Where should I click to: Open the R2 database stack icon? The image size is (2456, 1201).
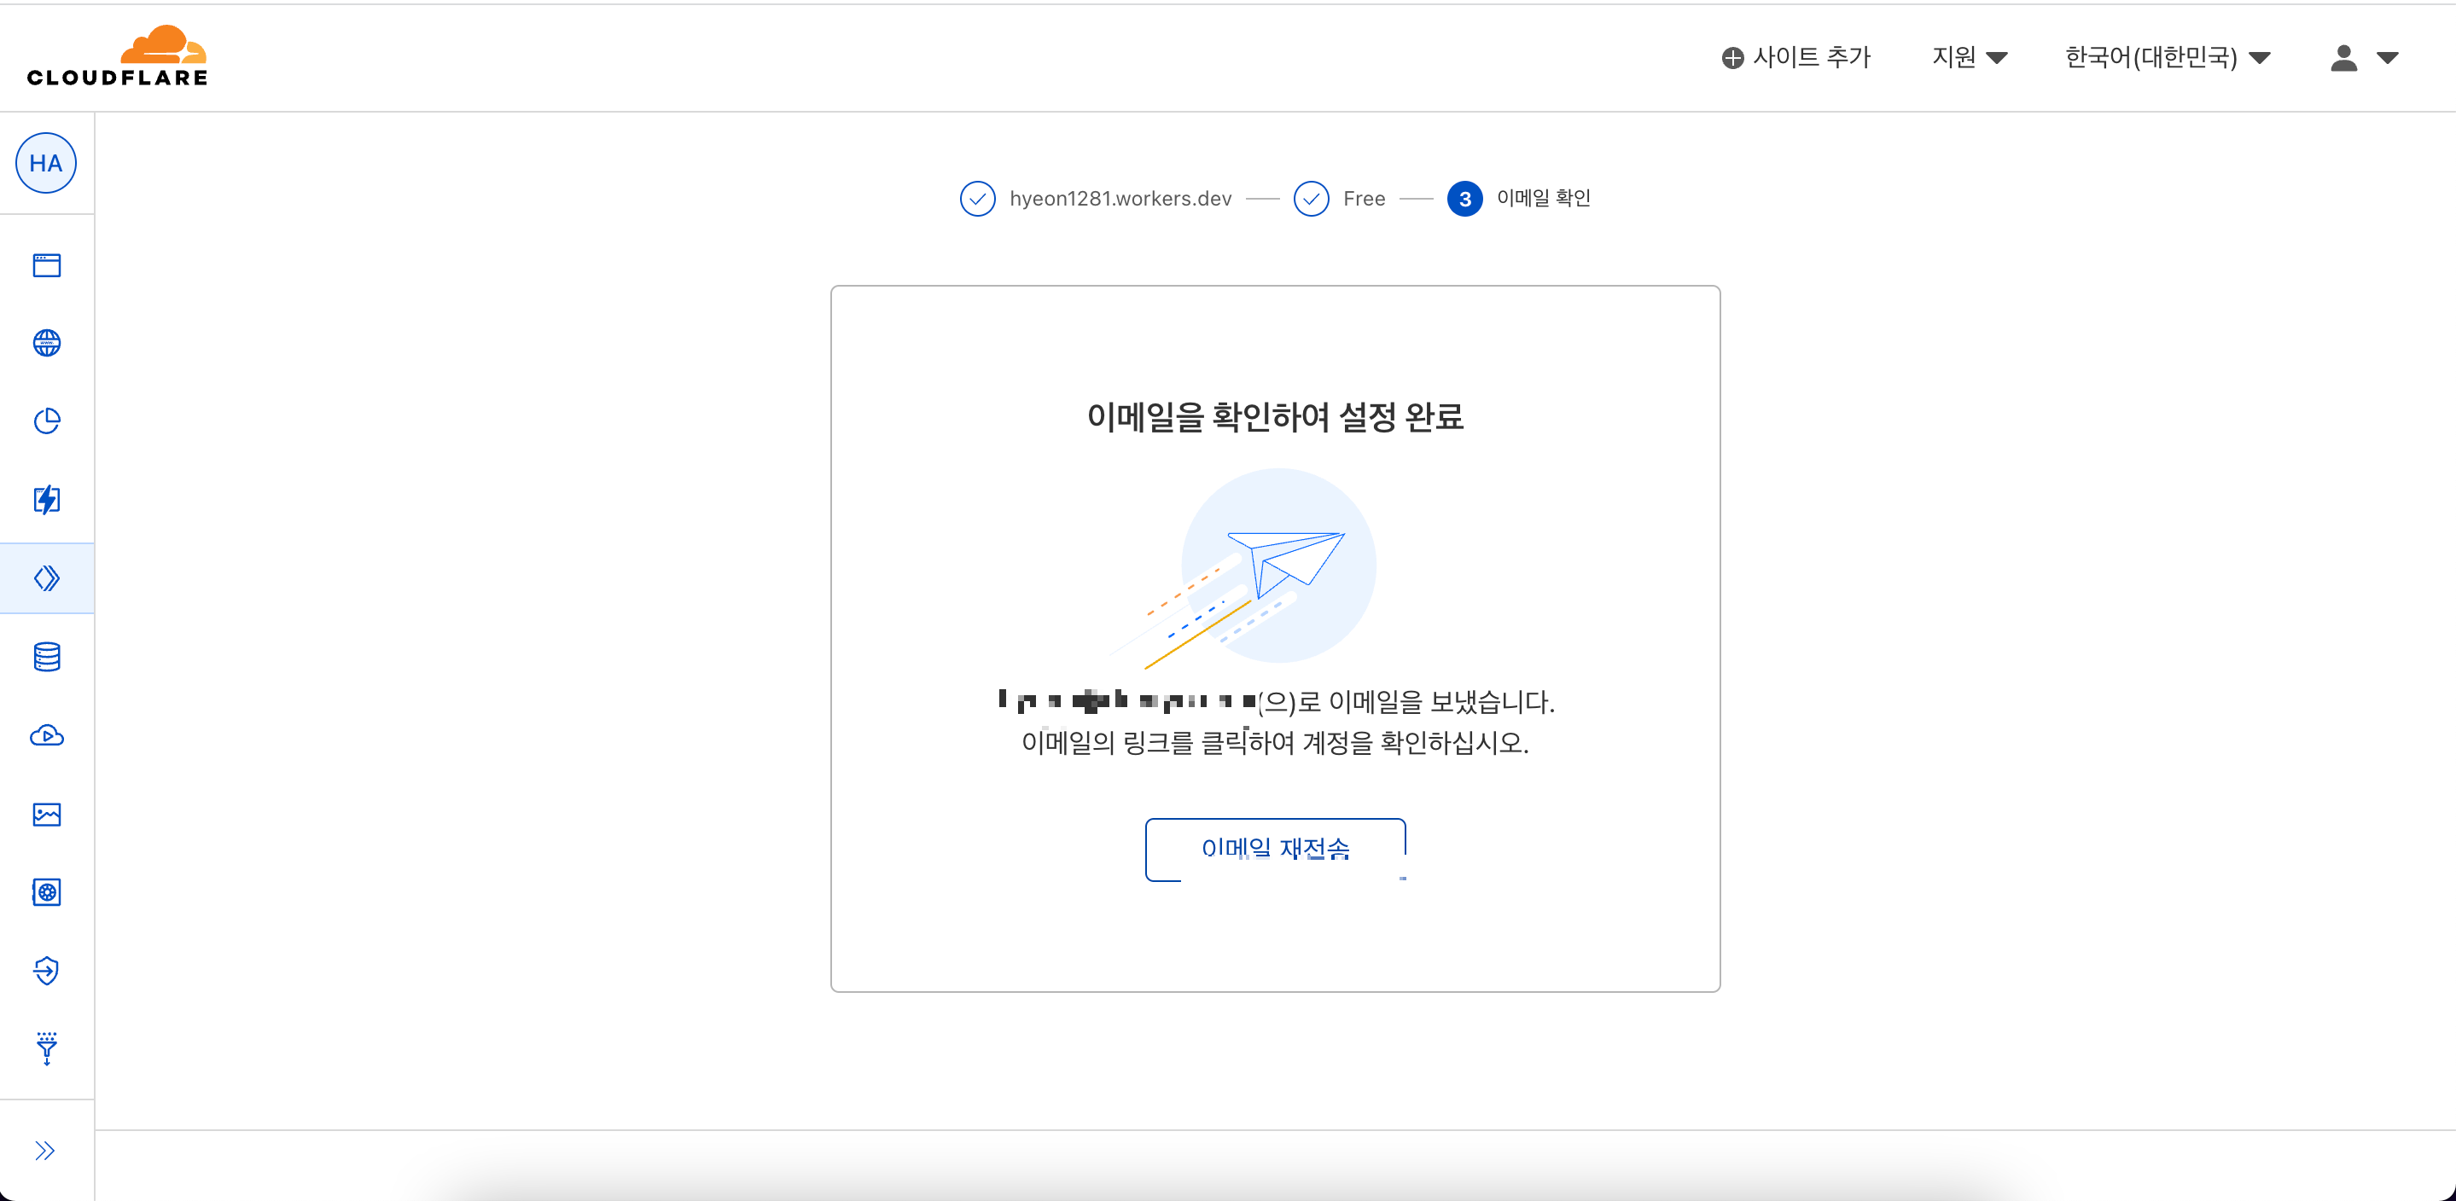(47, 657)
